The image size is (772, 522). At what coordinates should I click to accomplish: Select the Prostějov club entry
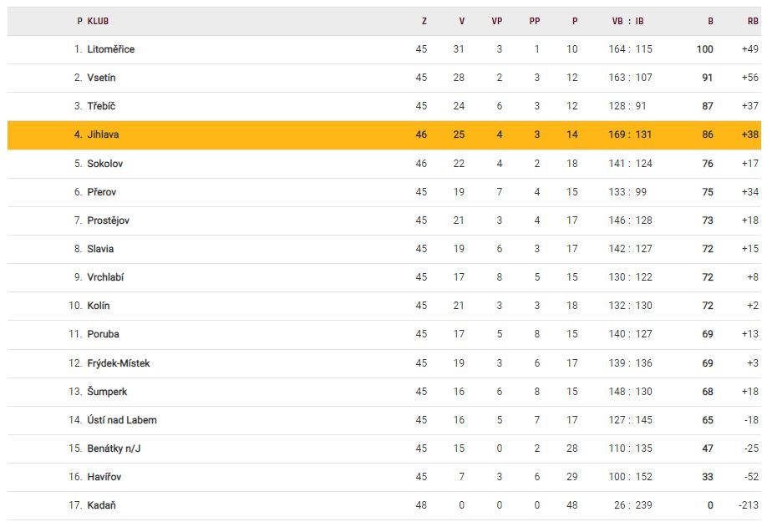[108, 220]
